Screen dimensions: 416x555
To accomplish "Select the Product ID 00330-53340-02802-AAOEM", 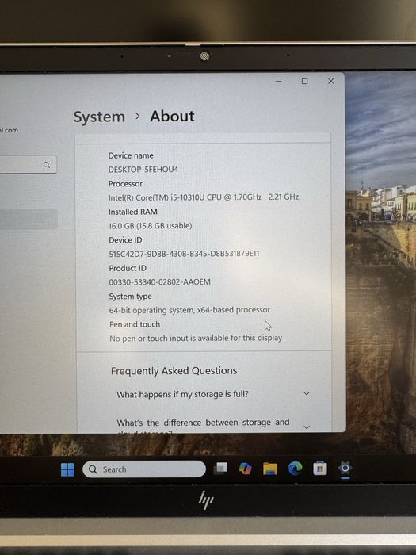I will coord(159,282).
